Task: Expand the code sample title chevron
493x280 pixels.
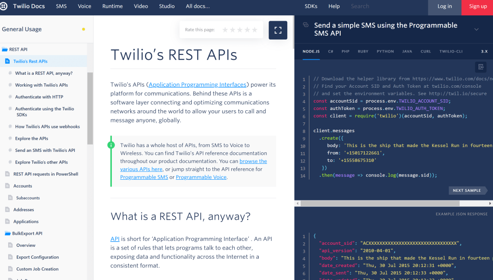Action: [x=476, y=29]
